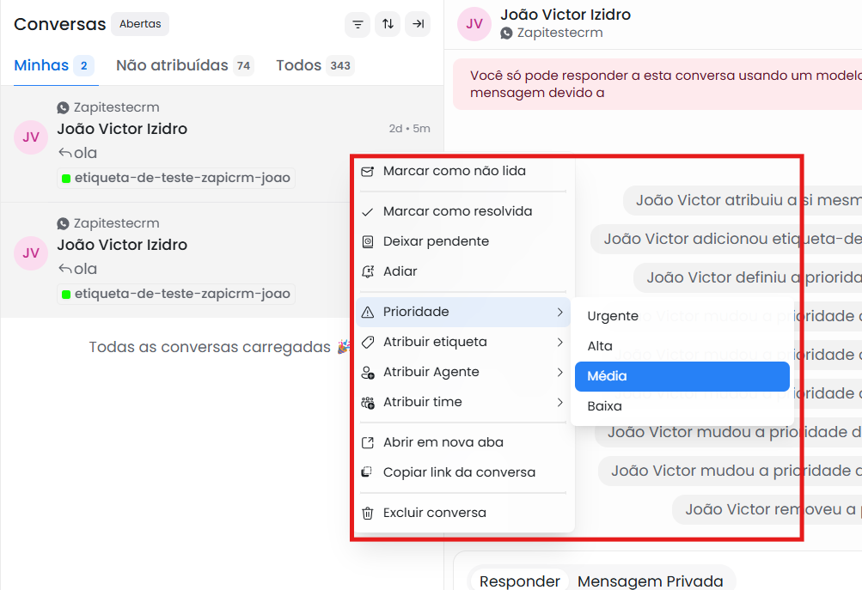Click the copy icon for conversation link
This screenshot has width=862, height=590.
pos(367,472)
